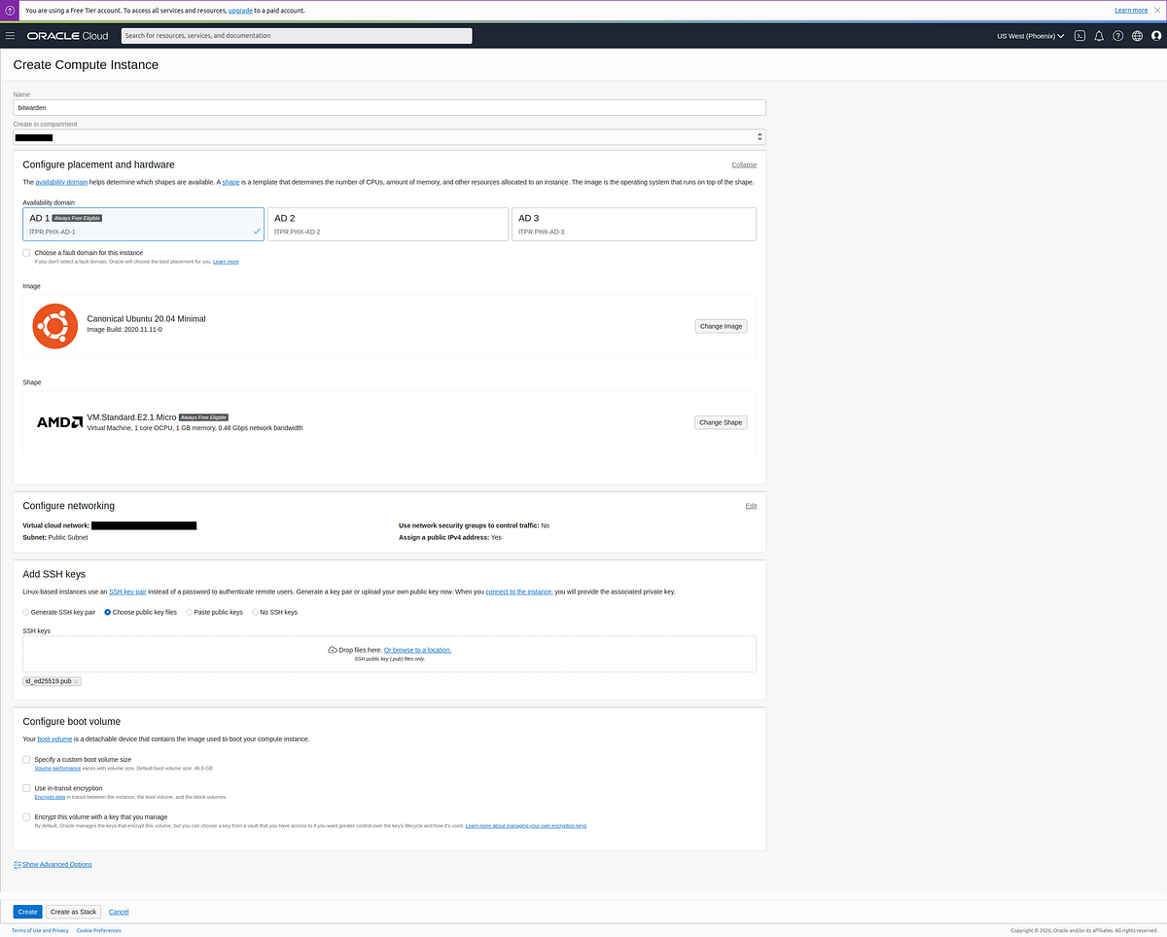Click the Oracle Cloud logo

point(66,35)
